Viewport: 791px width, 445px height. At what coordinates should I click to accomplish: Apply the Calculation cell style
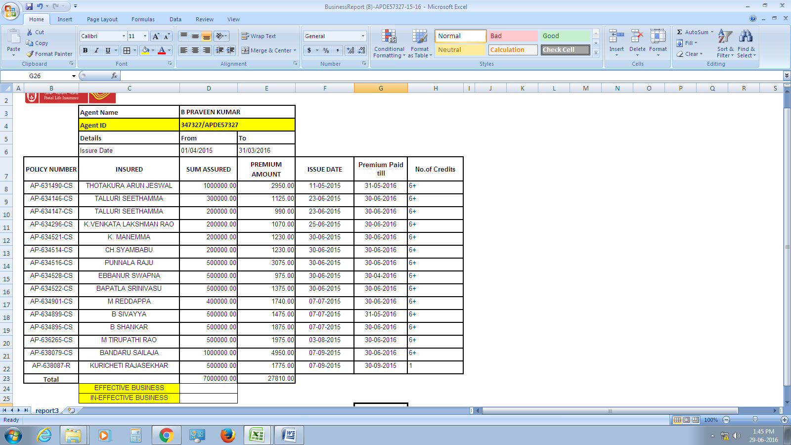point(513,50)
